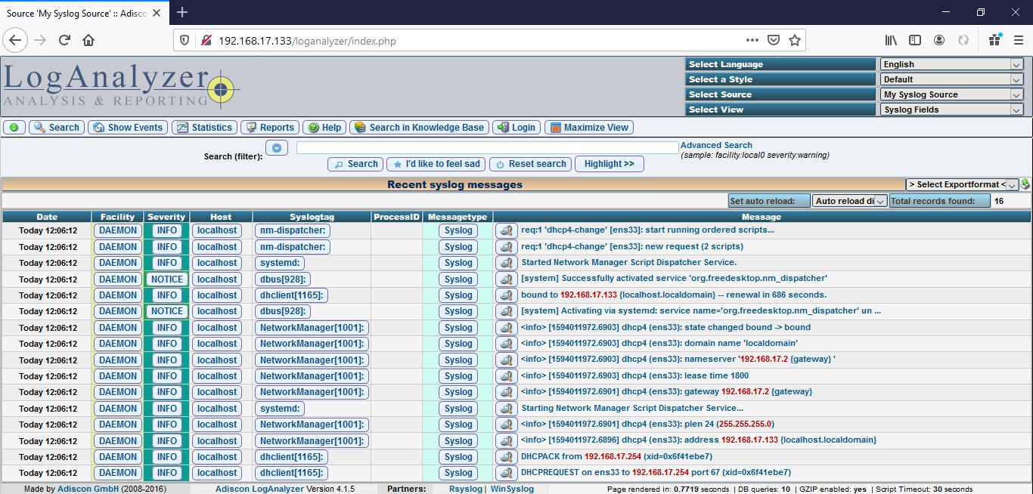The image size is (1033, 494).
Task: Open details icon for 'plen 24' message
Action: (x=506, y=425)
